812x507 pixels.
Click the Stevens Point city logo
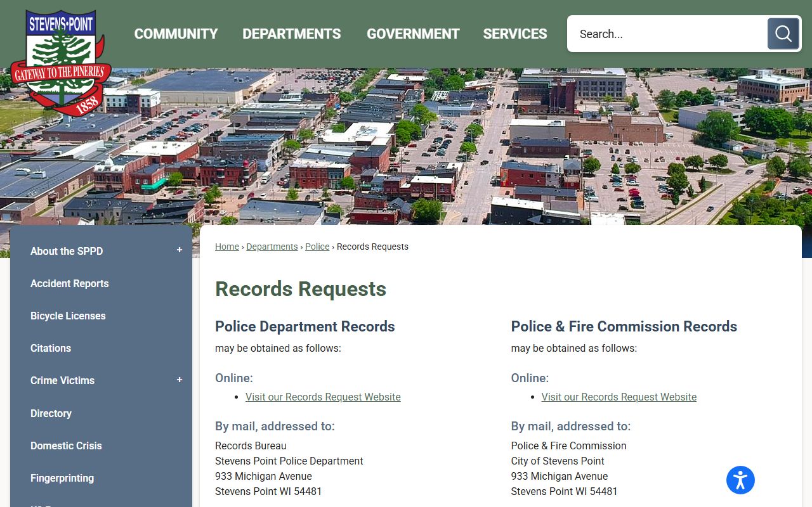[62, 62]
